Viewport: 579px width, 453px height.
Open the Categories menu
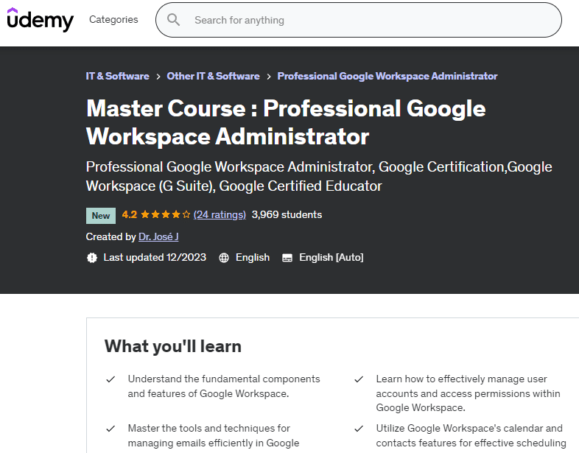113,20
